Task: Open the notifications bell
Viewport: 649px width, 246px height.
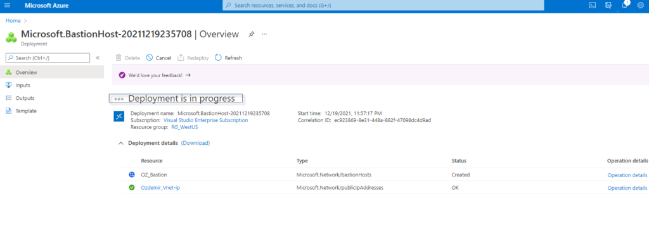Action: click(x=625, y=5)
